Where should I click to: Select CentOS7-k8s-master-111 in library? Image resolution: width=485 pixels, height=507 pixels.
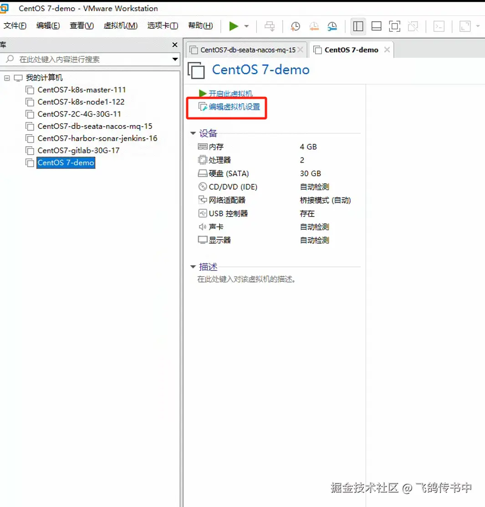[x=82, y=90]
